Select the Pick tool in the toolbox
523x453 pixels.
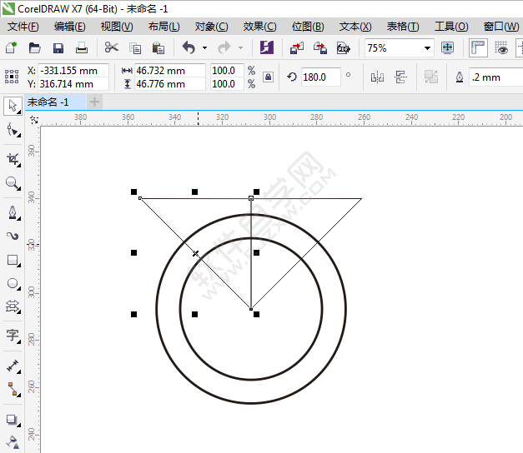[13, 106]
